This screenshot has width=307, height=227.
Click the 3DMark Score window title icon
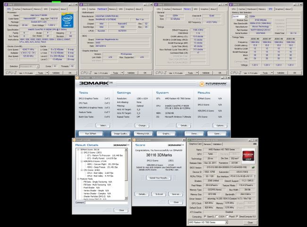coord(134,140)
